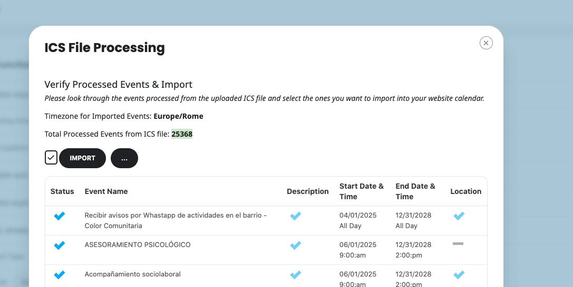Open the ellipsis more options button
The height and width of the screenshot is (287, 573).
click(x=124, y=158)
